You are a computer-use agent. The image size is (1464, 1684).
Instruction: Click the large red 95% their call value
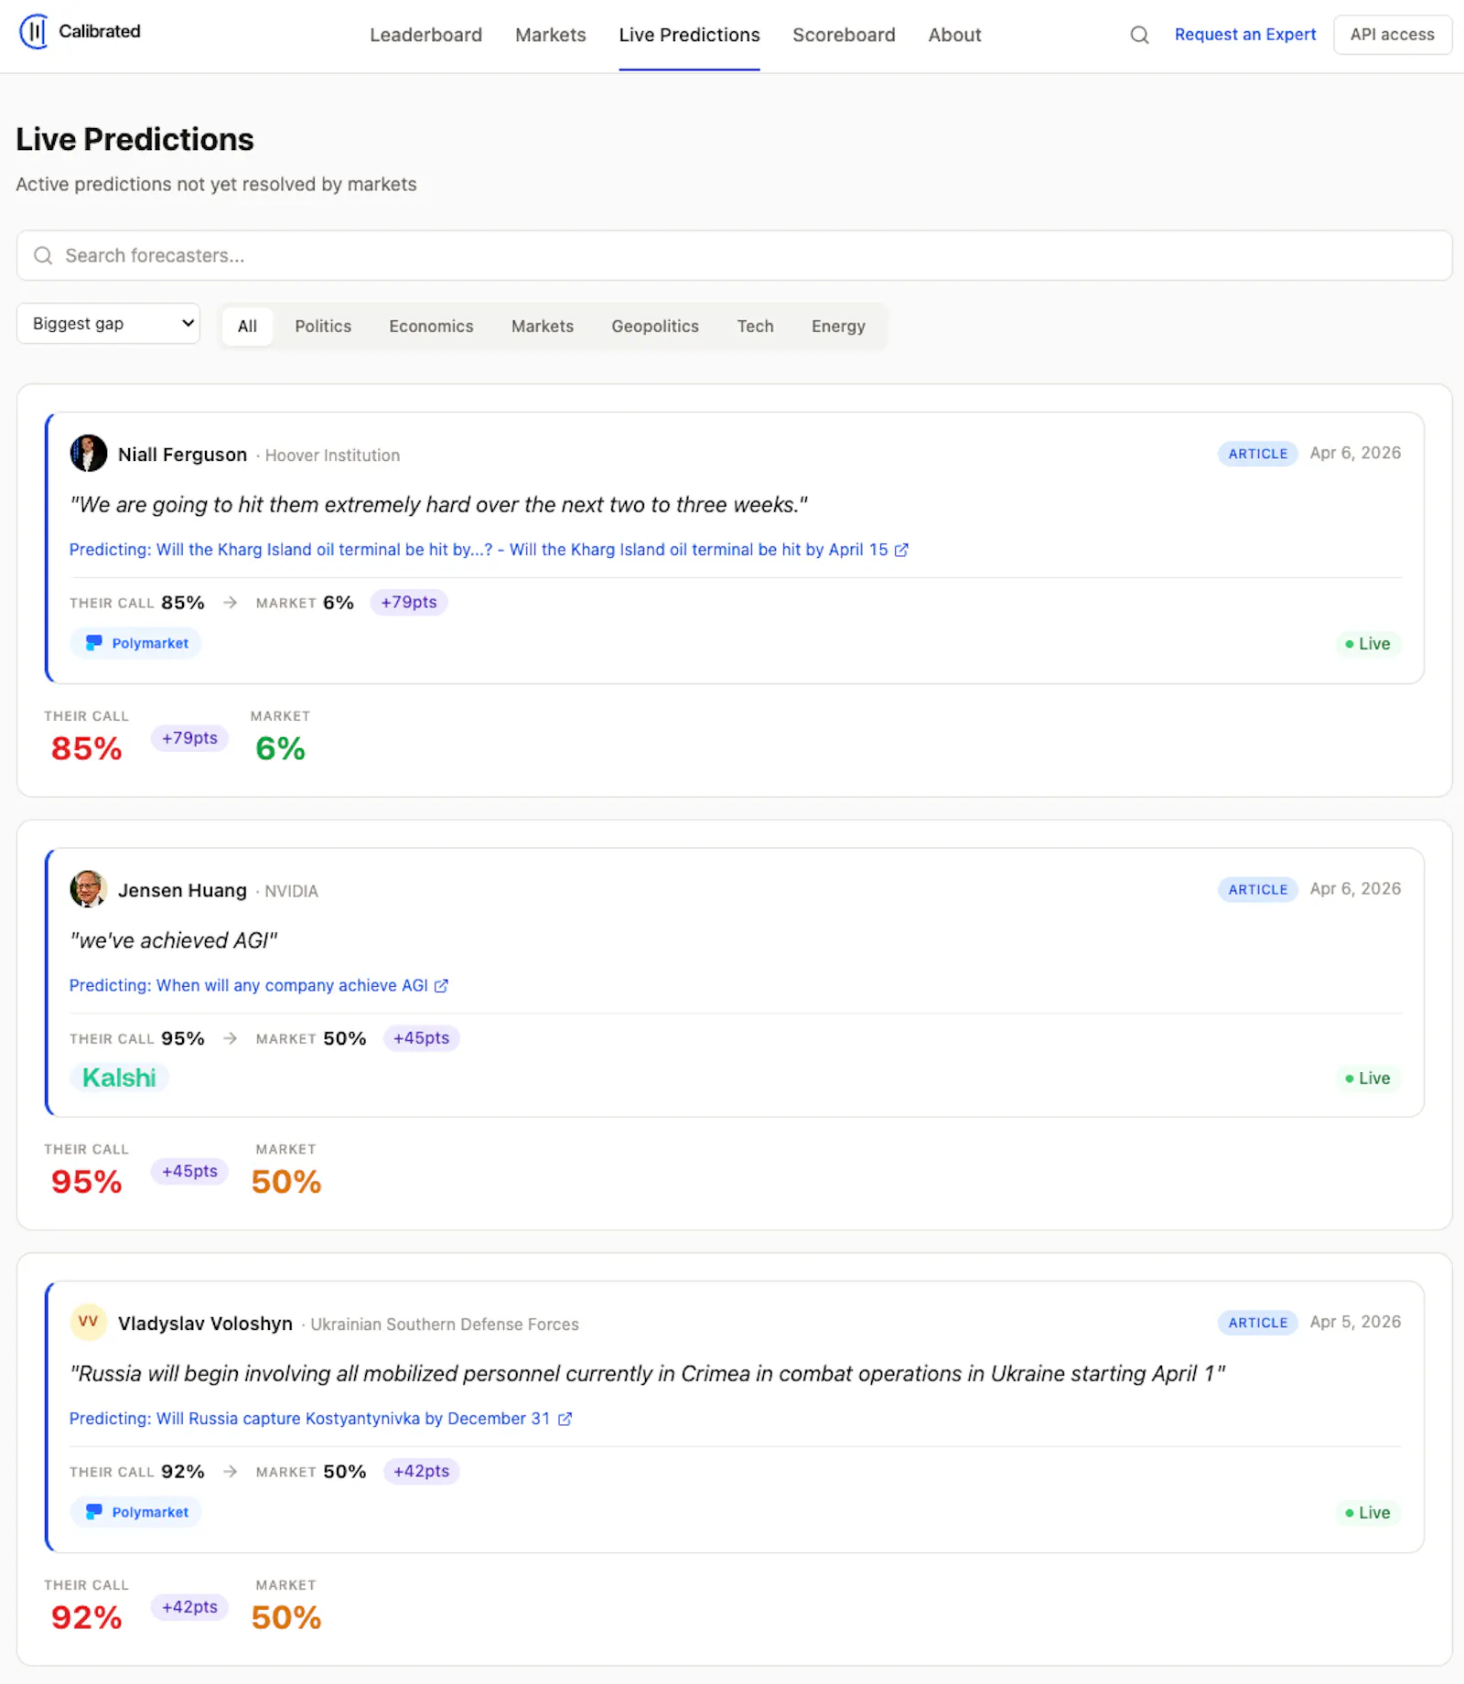pos(86,1182)
